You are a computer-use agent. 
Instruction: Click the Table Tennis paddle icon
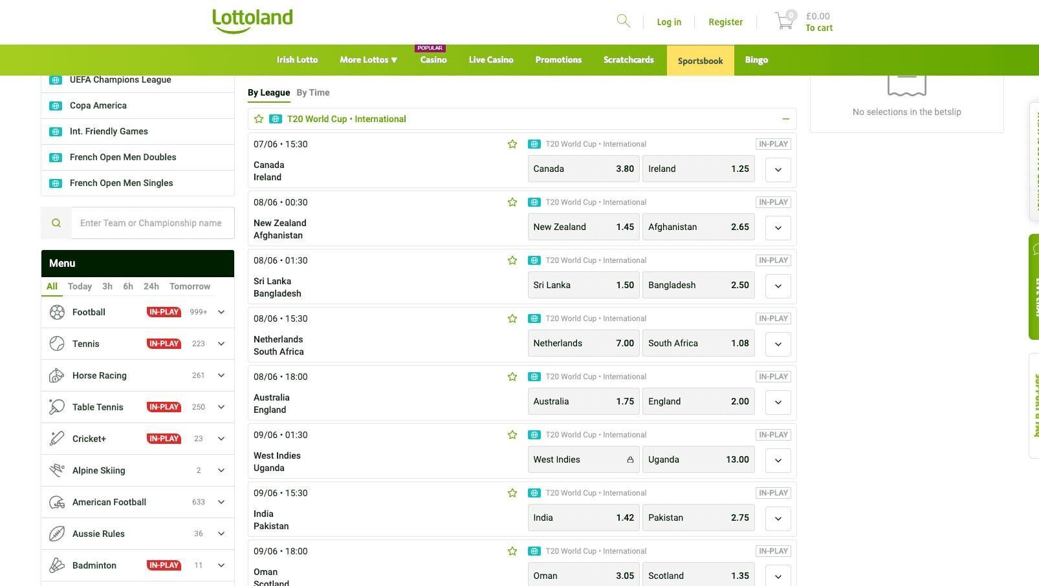tap(57, 407)
